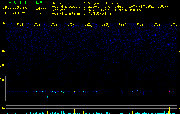Image resolution: width=180 pixels, height=114 pixels.
Task: Click the 1.0 kHz axis label
Action: pos(2,51)
